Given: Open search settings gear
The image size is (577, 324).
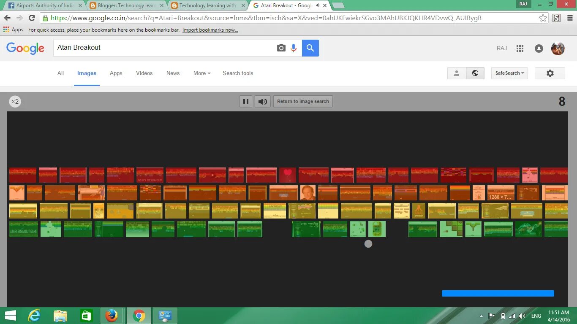Looking at the screenshot, I should [x=550, y=73].
